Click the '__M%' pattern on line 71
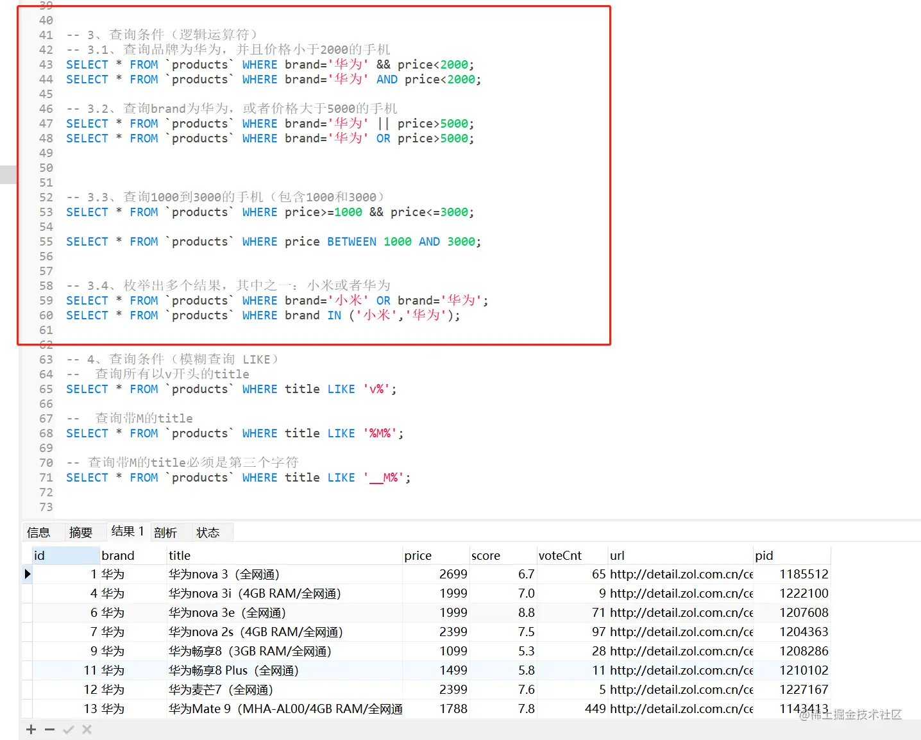Viewport: 921px width, 740px height. tap(384, 478)
